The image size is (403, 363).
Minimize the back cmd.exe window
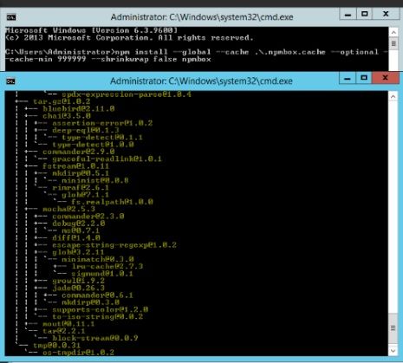[348, 14]
